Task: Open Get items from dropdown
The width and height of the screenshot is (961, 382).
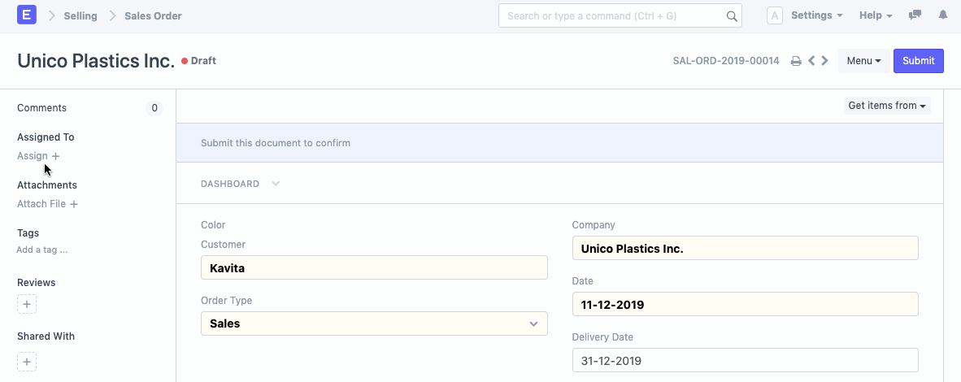Action: pyautogui.click(x=887, y=106)
